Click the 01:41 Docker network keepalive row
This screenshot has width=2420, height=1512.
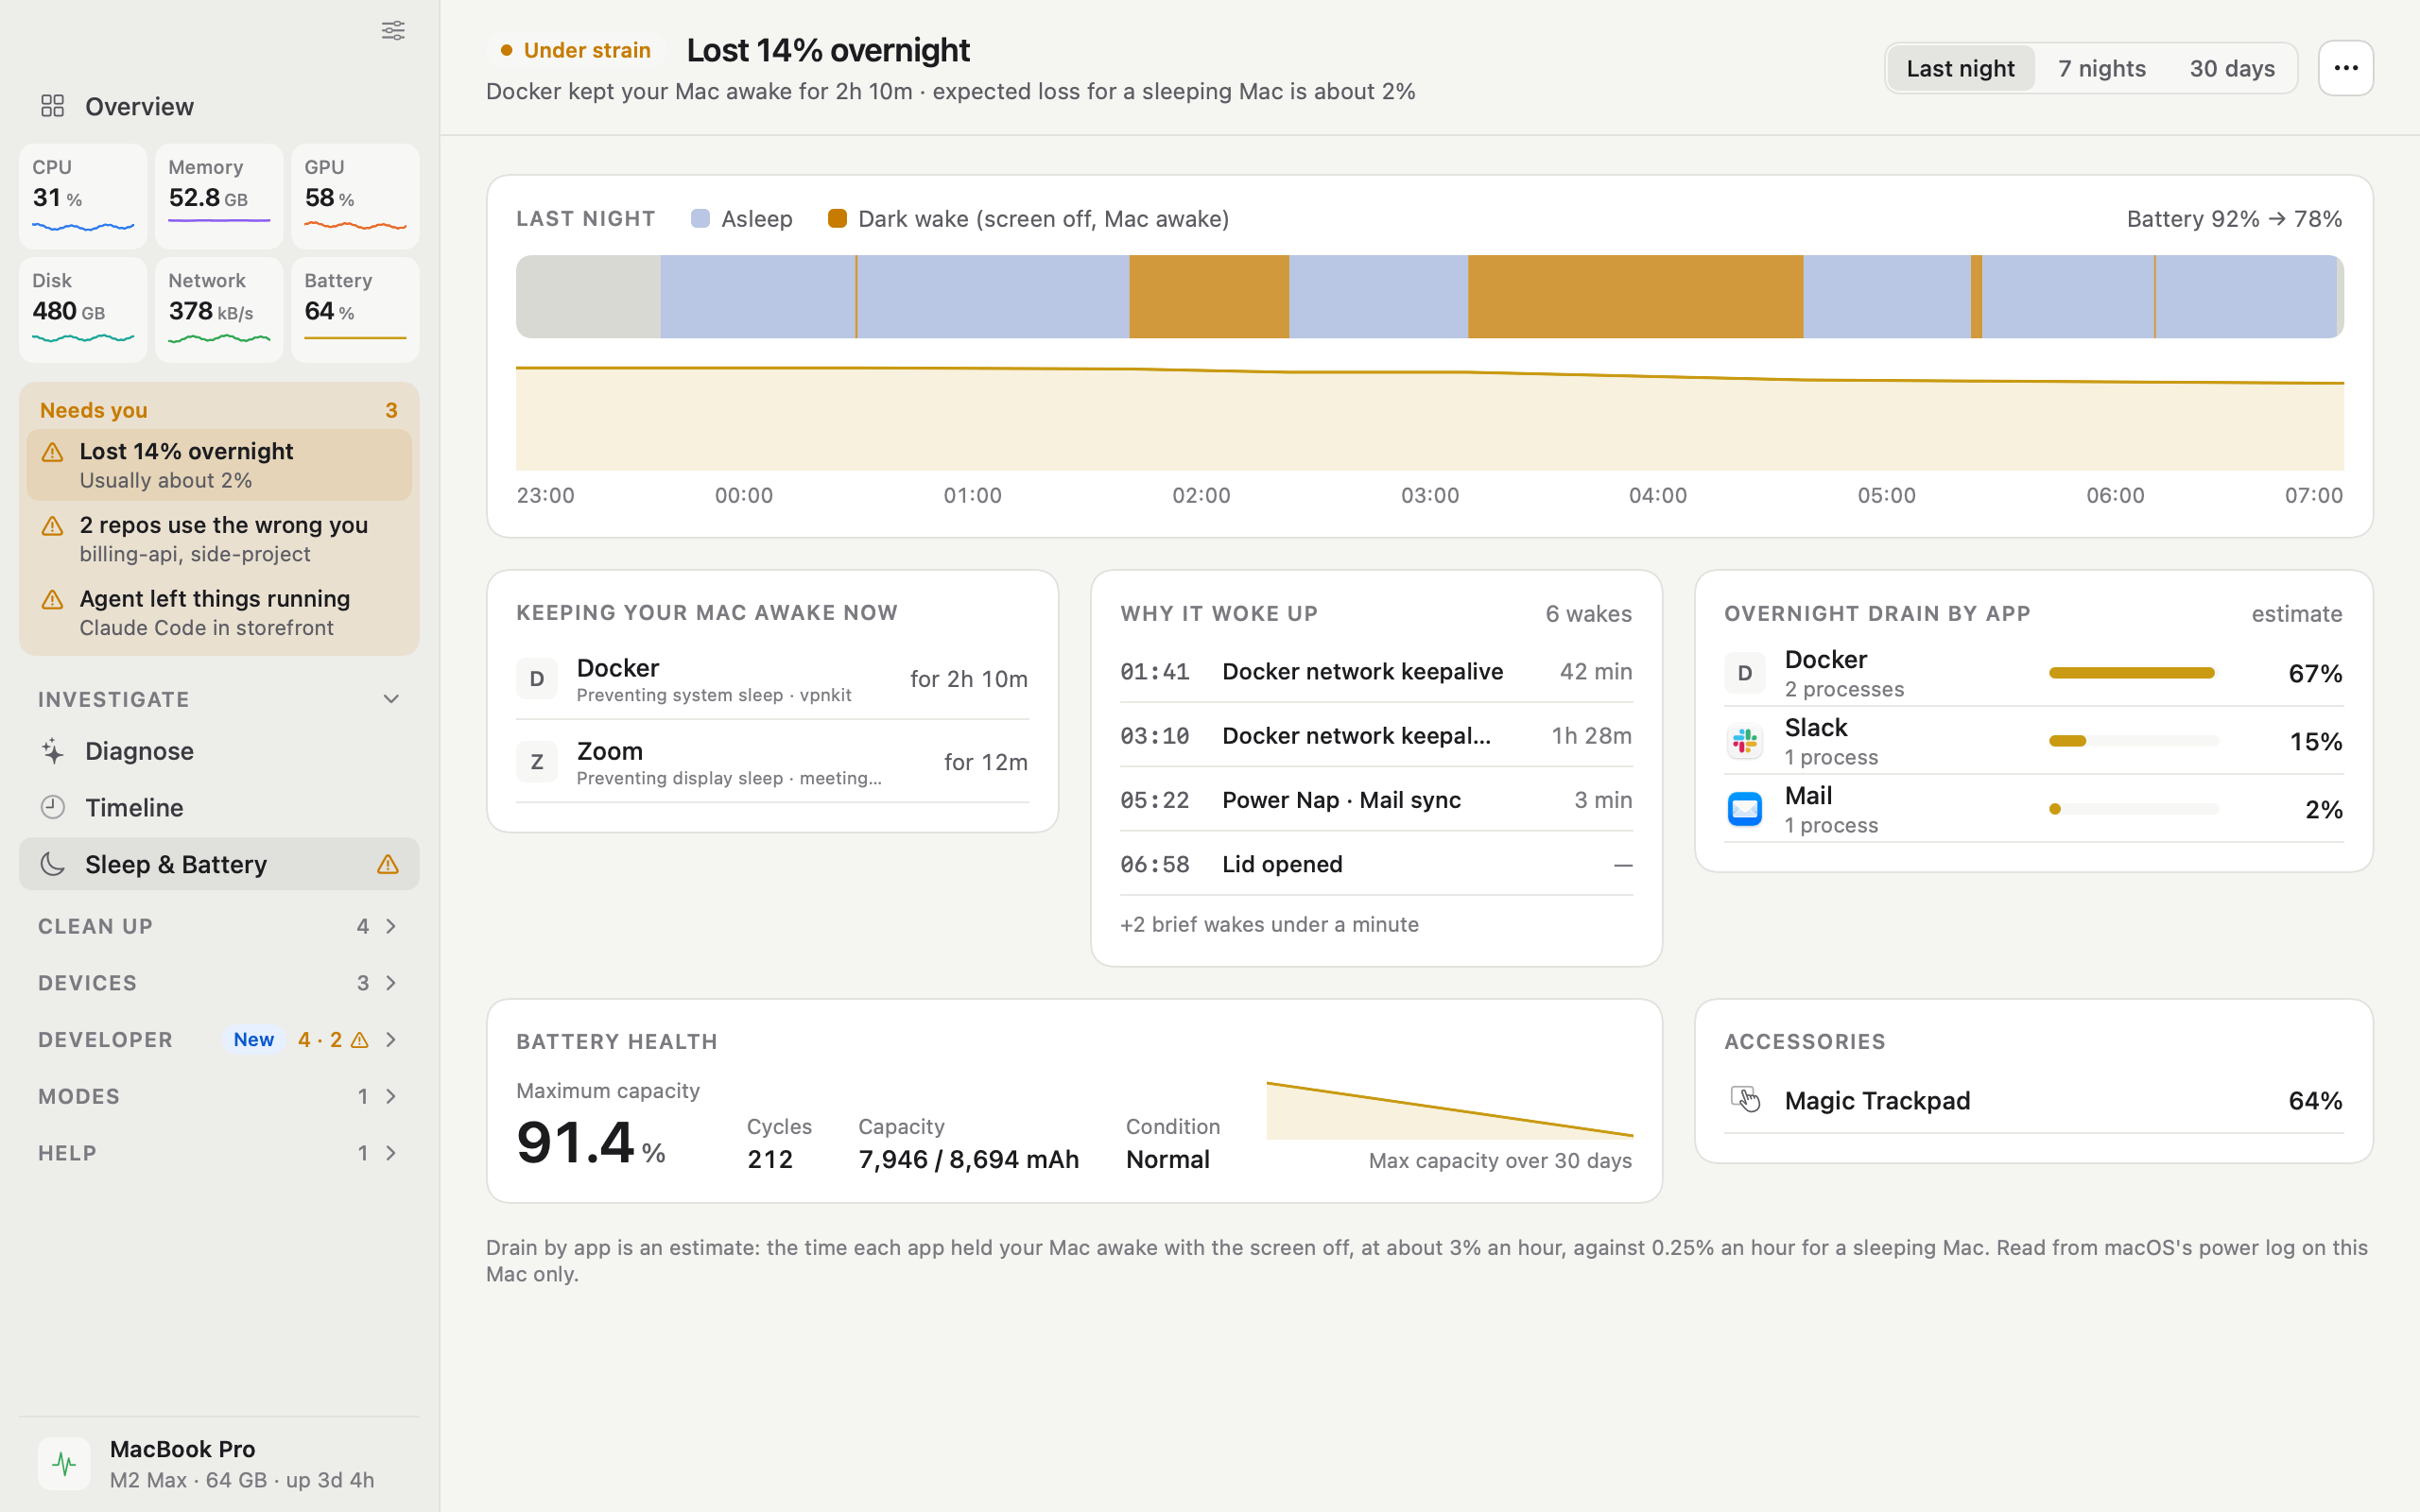[1376, 671]
